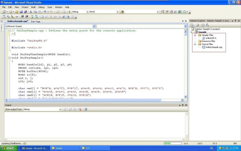Open (Unknown Scope) dropdown

[94, 26]
